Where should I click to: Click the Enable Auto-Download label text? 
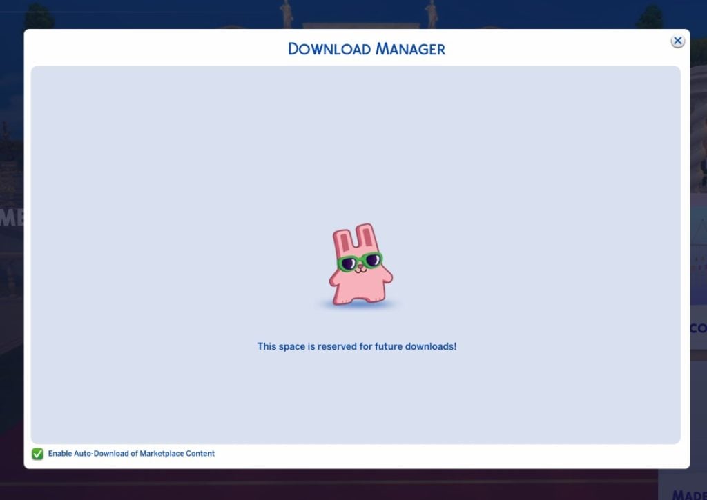coord(130,453)
